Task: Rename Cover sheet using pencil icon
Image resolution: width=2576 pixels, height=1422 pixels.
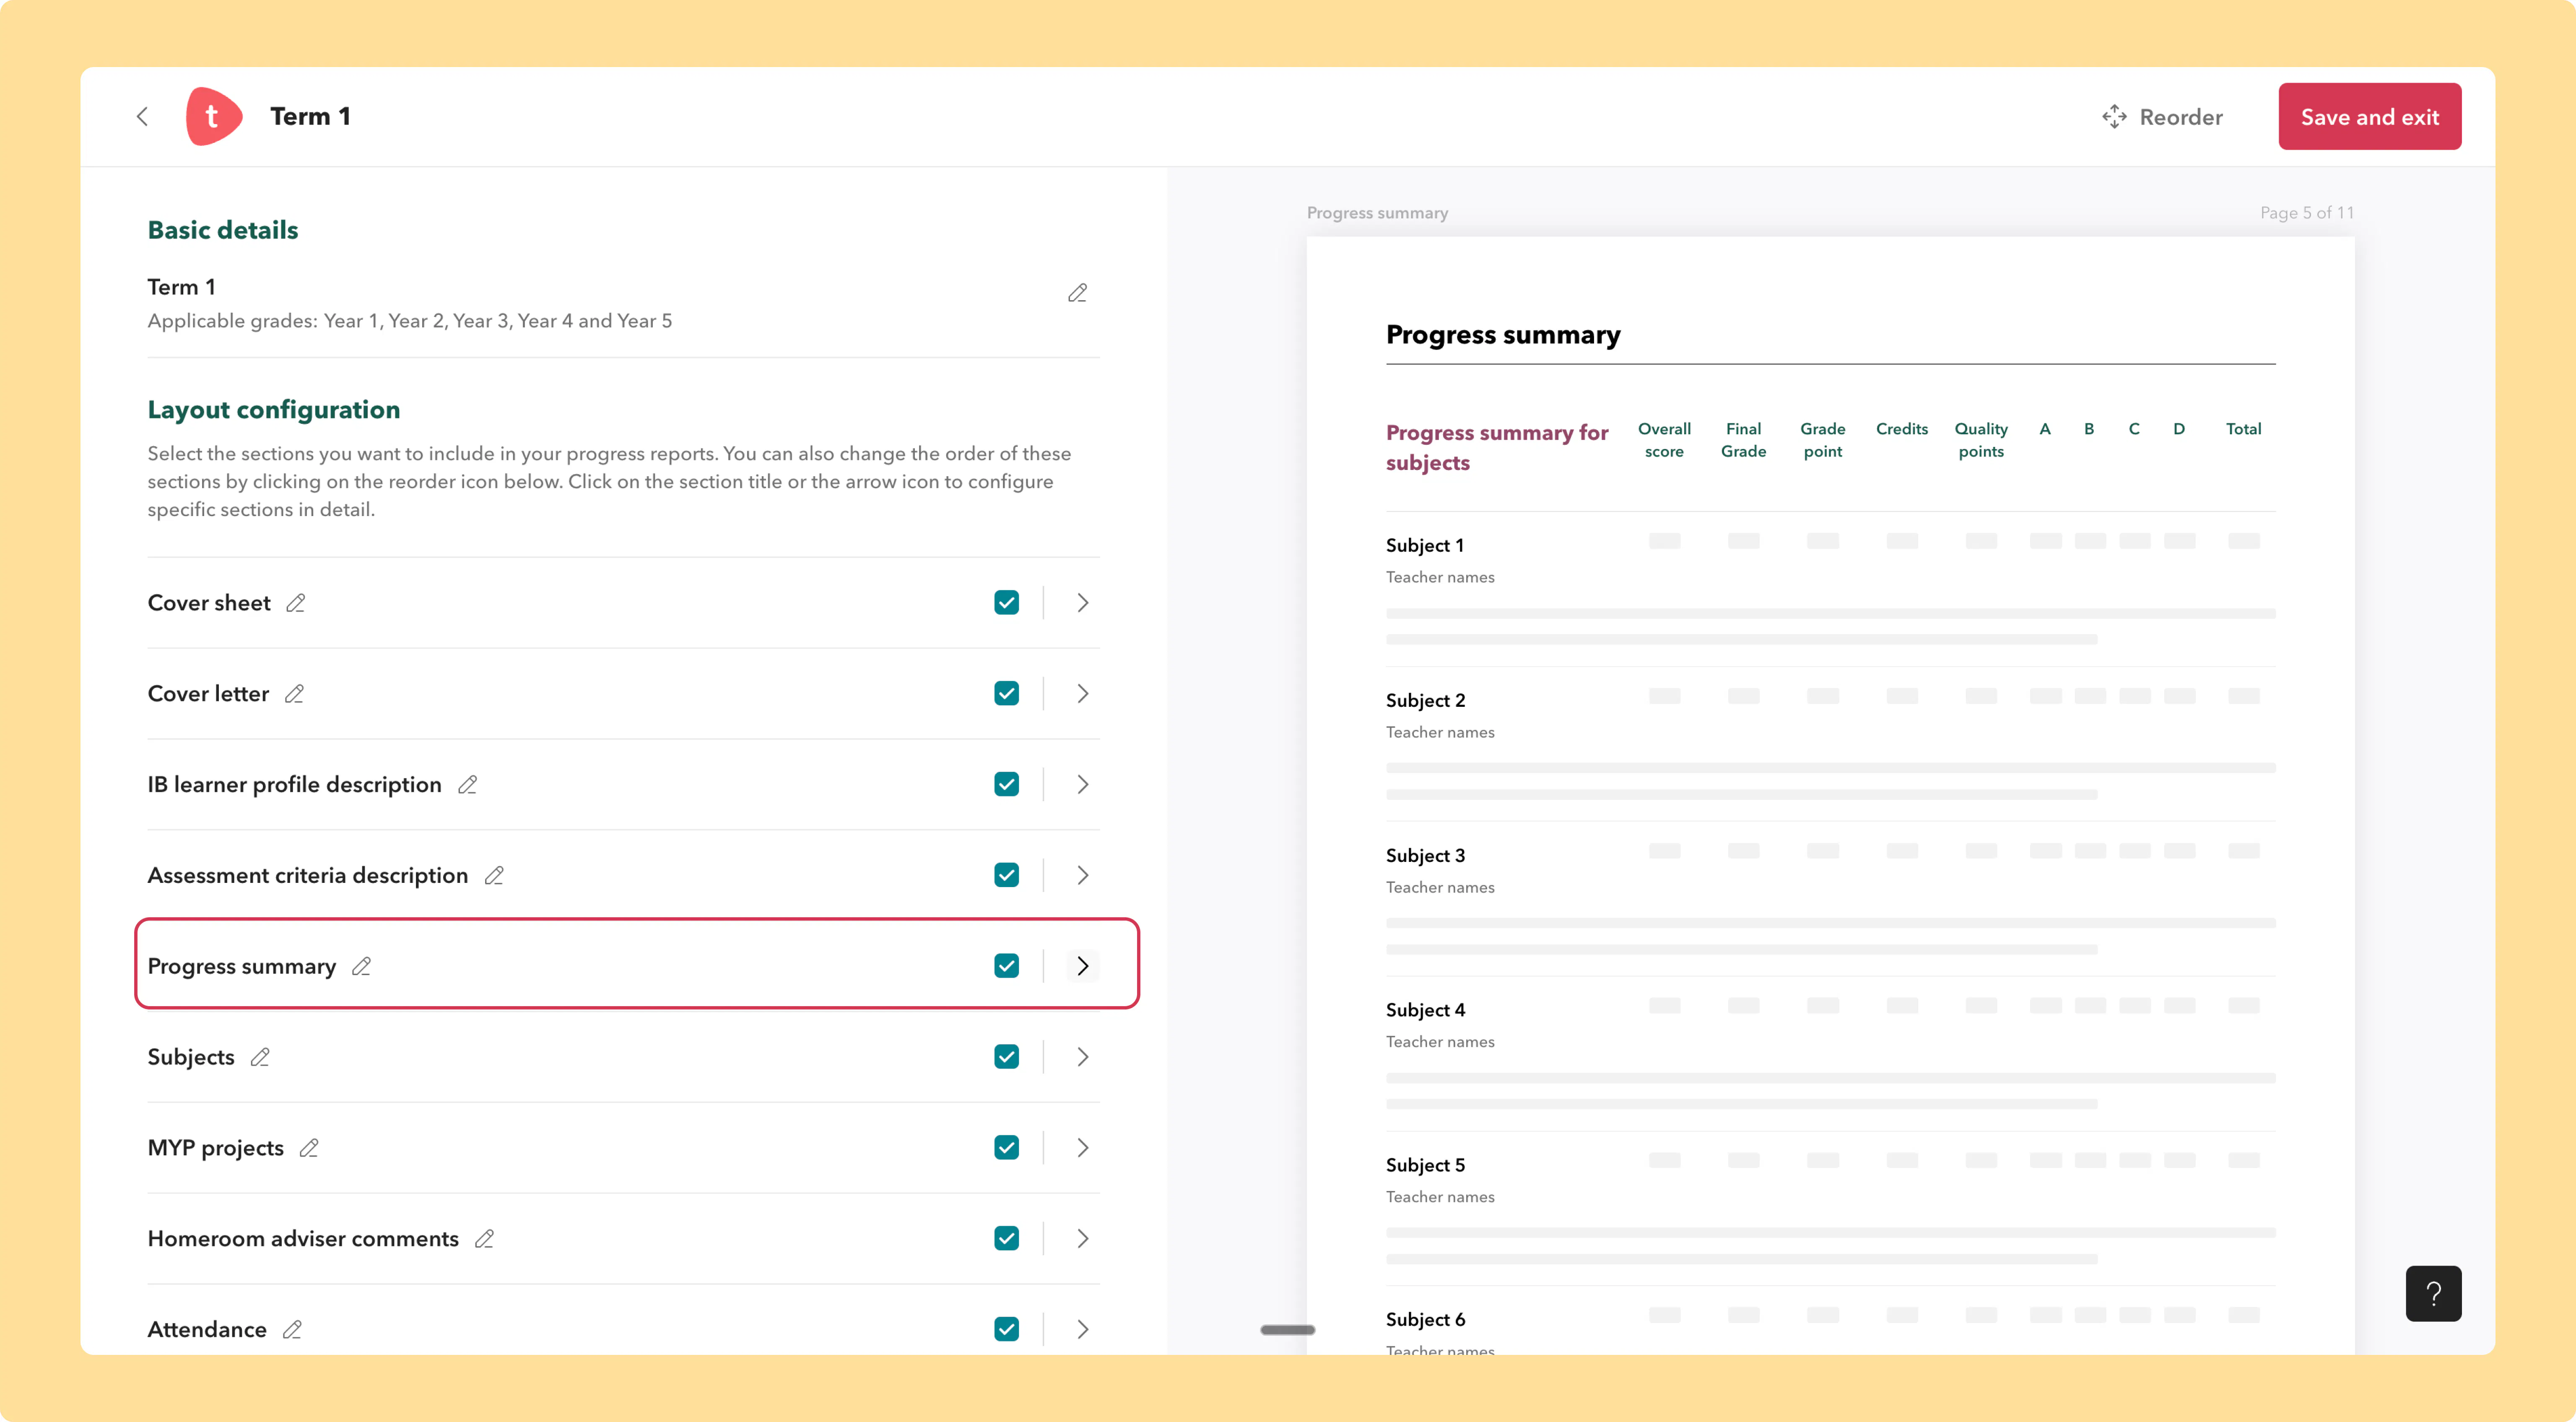Action: [296, 603]
